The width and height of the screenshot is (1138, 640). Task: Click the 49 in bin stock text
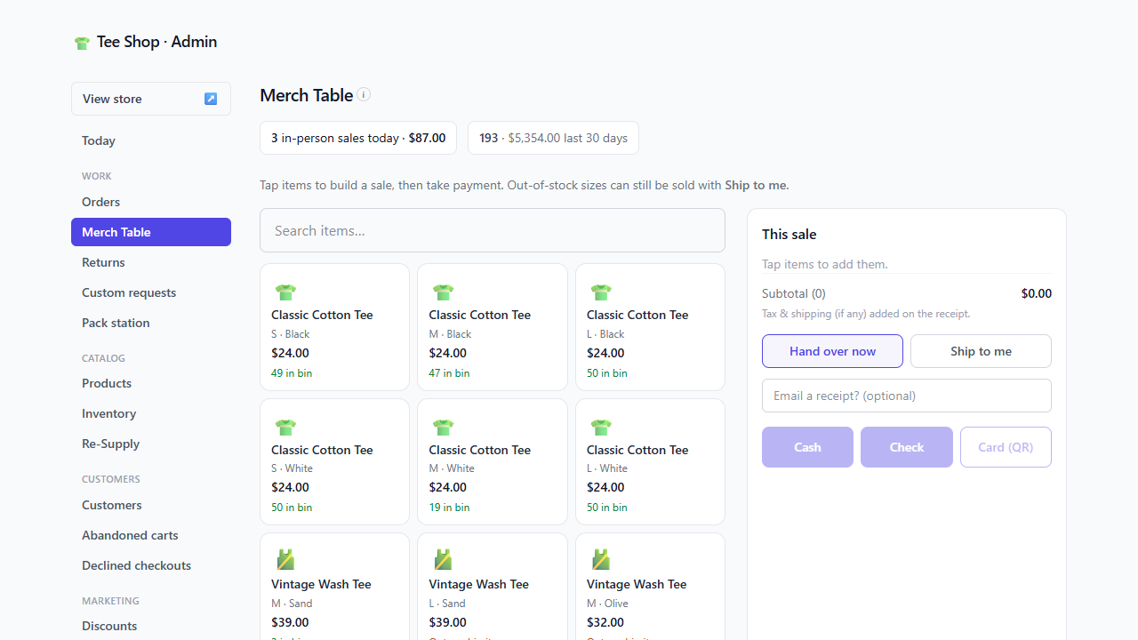tap(292, 373)
